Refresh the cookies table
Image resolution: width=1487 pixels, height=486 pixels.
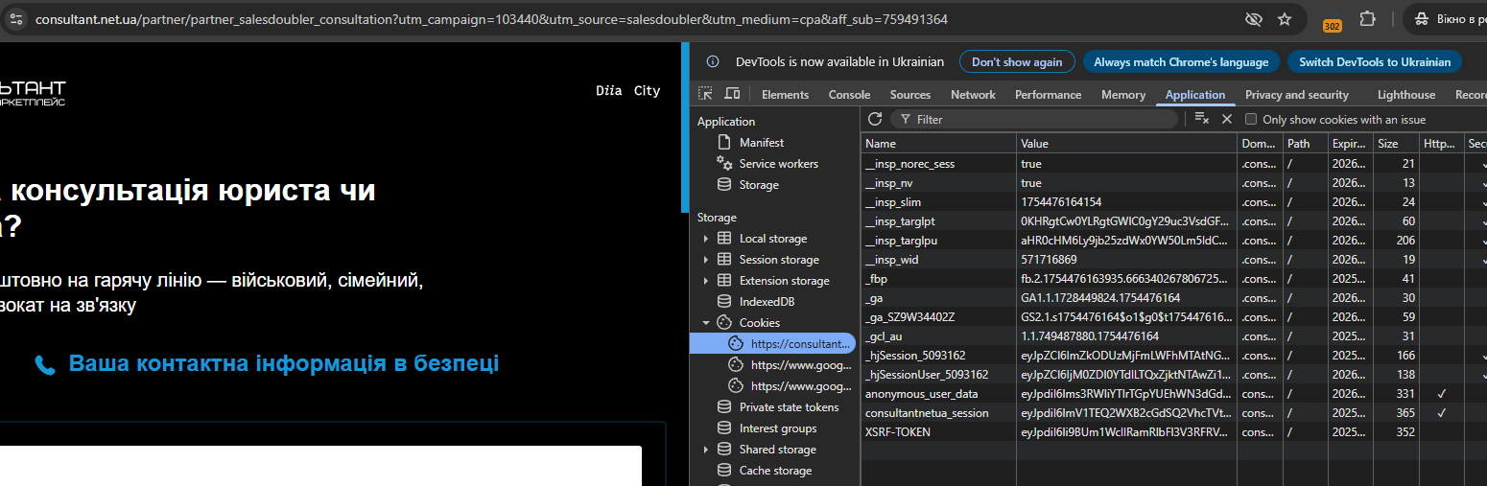[x=875, y=119]
